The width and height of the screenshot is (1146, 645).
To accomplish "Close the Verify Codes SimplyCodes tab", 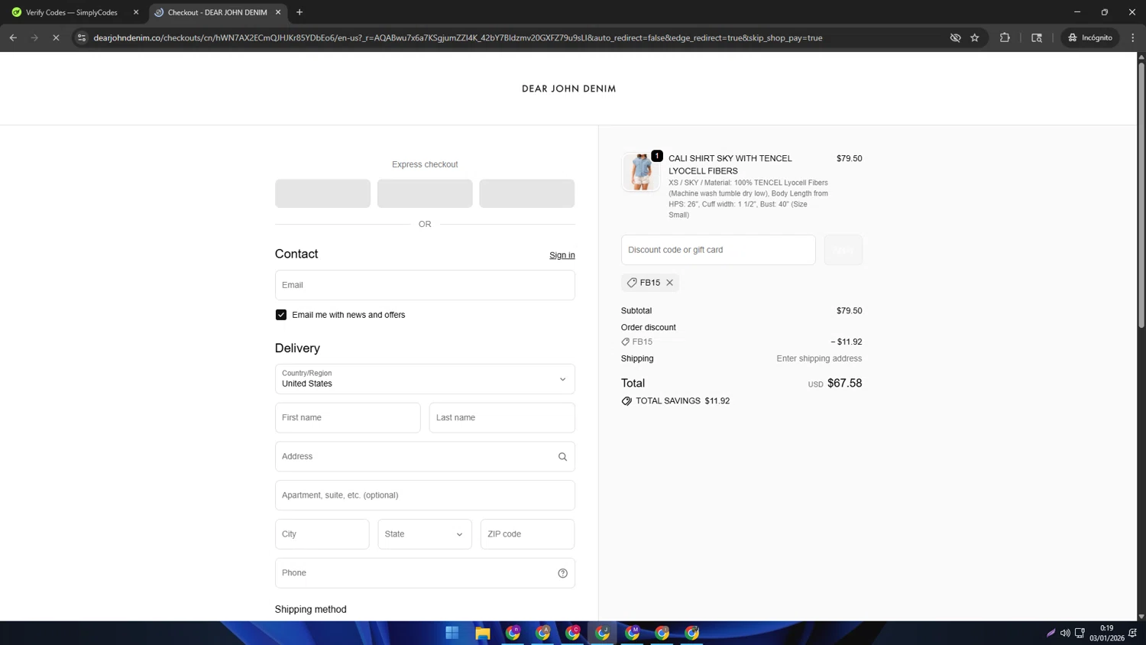I will coord(136,12).
